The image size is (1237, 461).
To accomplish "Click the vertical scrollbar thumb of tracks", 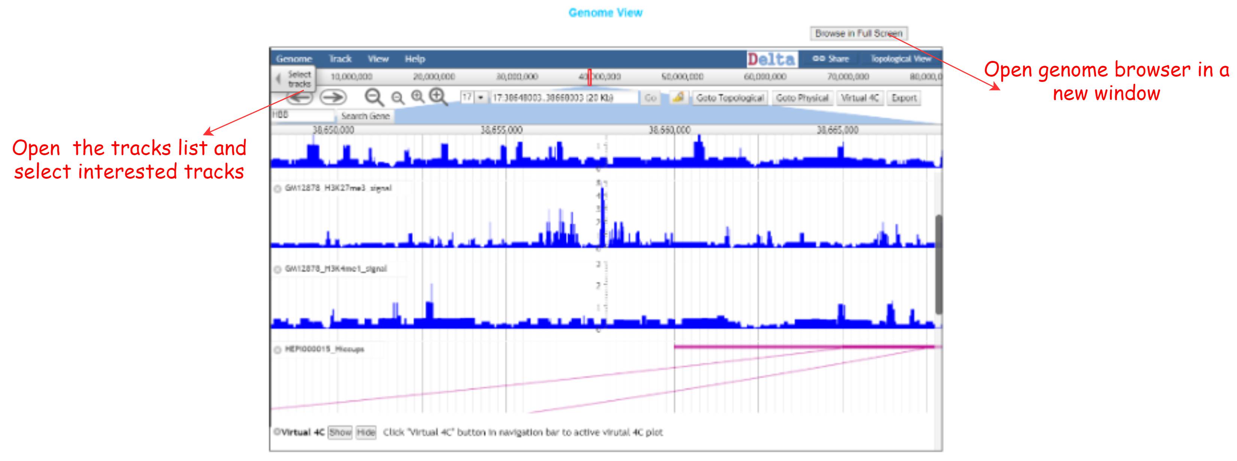I will 939,265.
